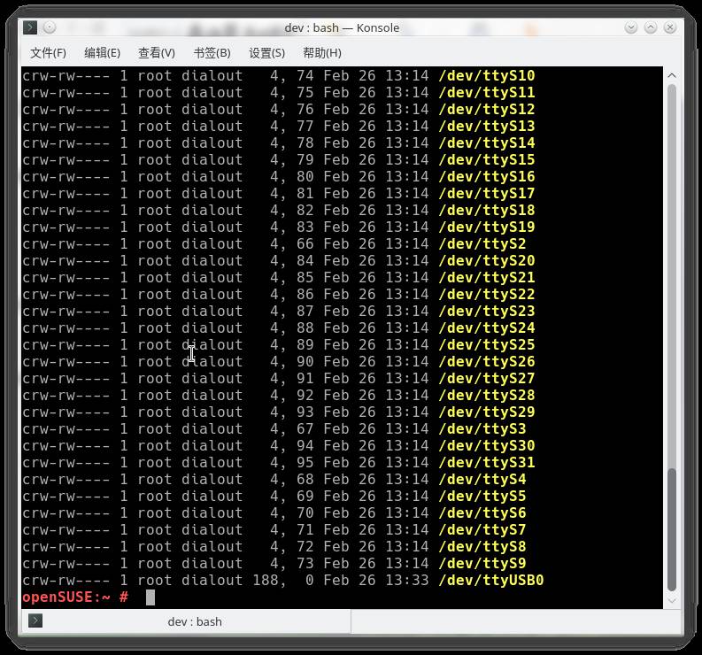Image resolution: width=702 pixels, height=655 pixels.
Task: Click the /dev/ttyS3 entry
Action: pos(482,429)
